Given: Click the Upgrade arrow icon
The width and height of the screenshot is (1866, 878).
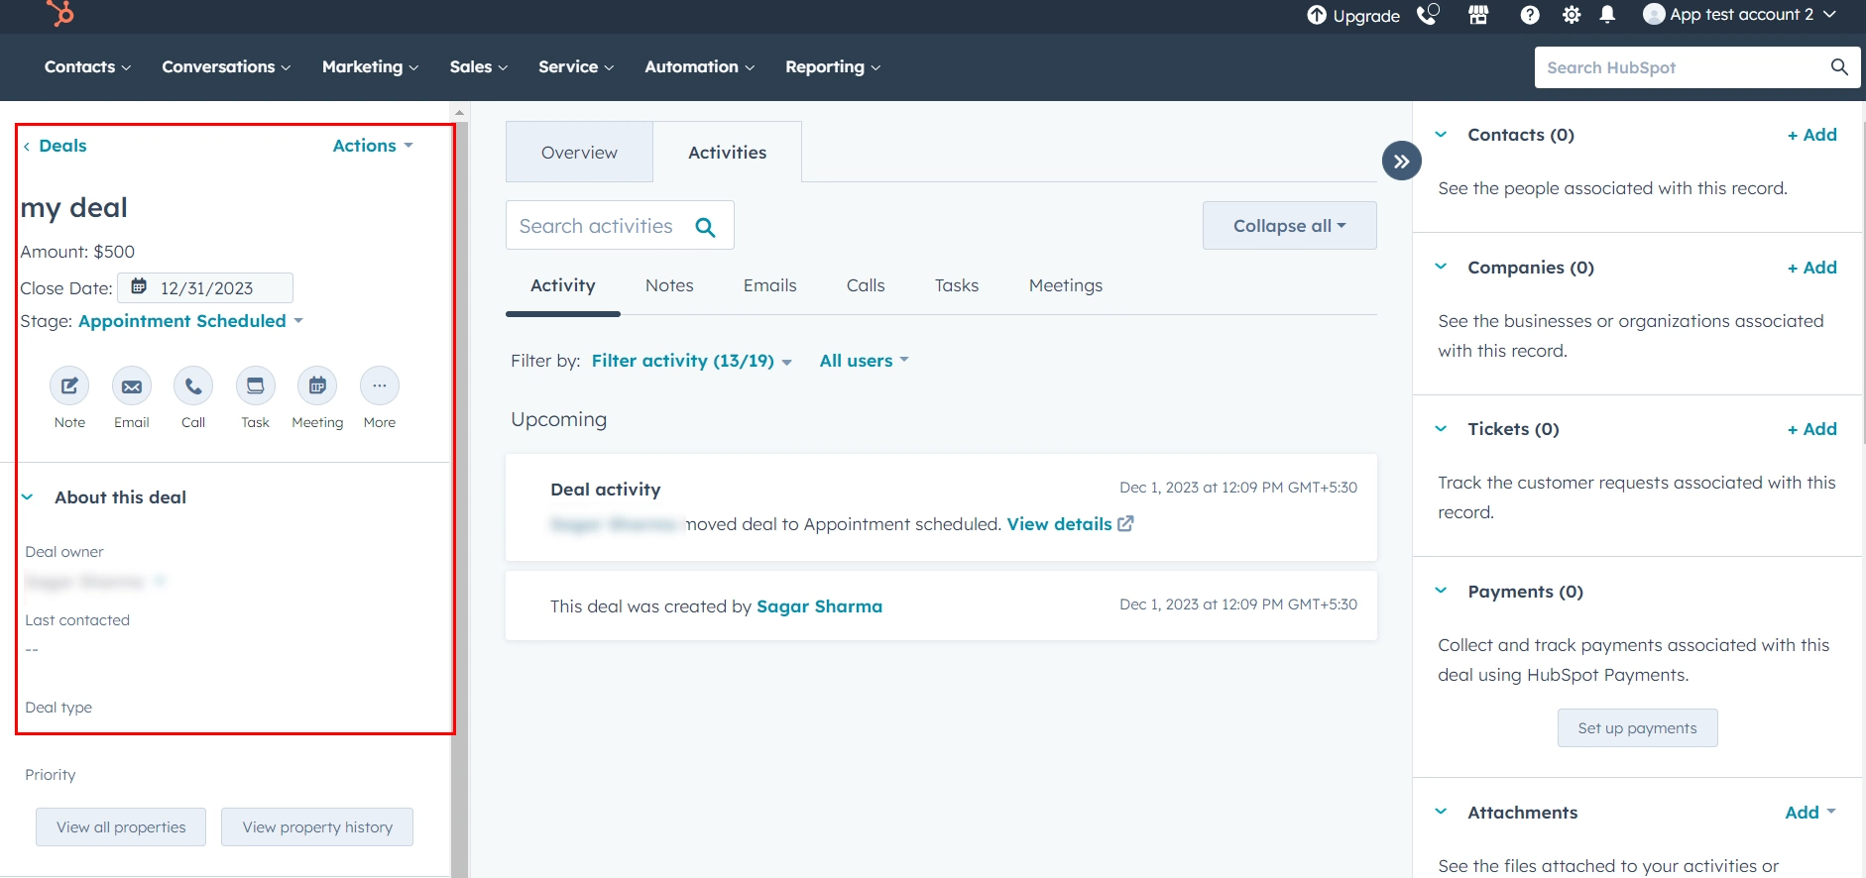Looking at the screenshot, I should pyautogui.click(x=1317, y=15).
